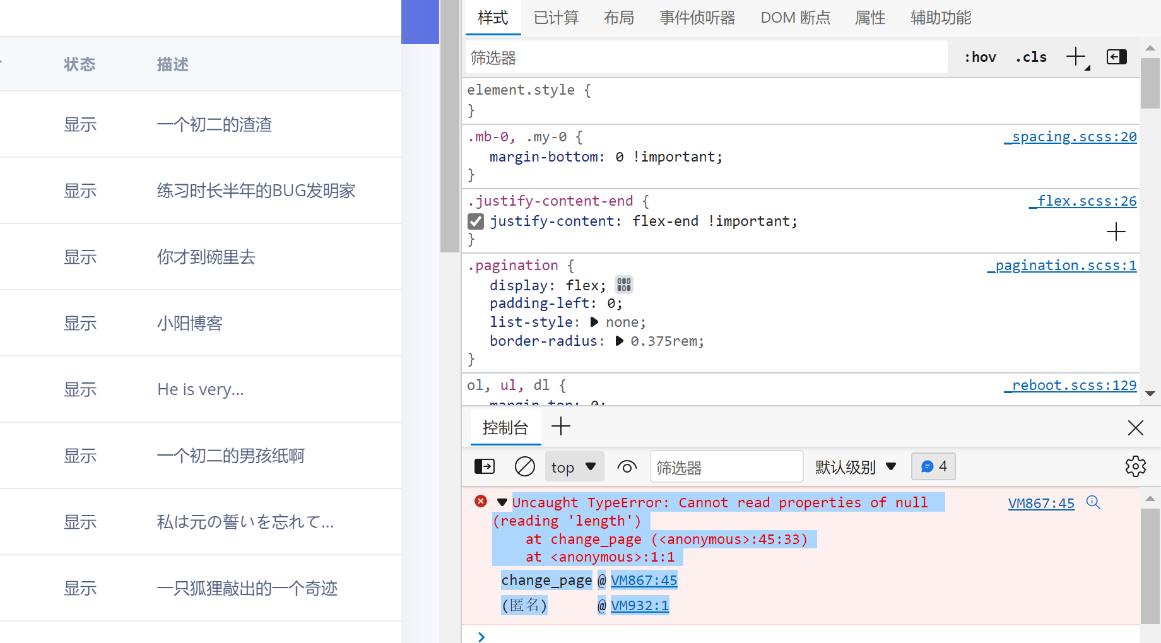Viewport: 1161px width, 643px height.
Task: Collapse the Uncaught TypeError stack trace
Action: point(502,502)
